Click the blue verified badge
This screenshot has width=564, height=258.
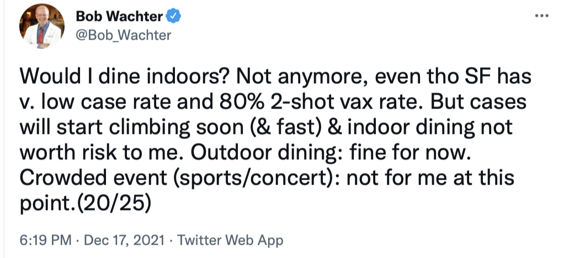(175, 17)
